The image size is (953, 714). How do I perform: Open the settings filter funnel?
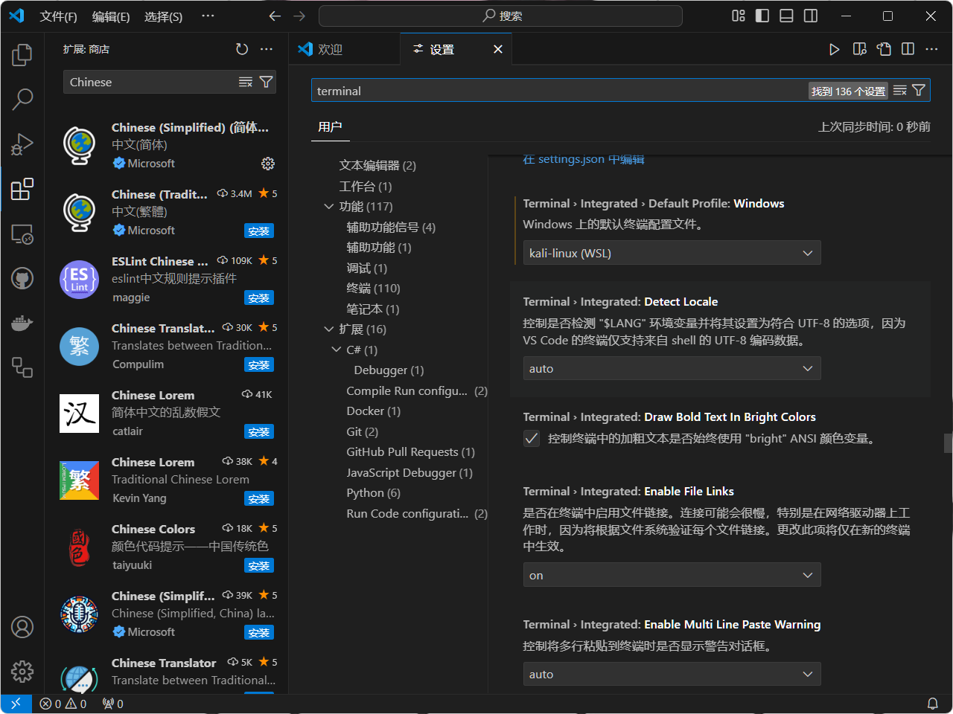pyautogui.click(x=919, y=91)
